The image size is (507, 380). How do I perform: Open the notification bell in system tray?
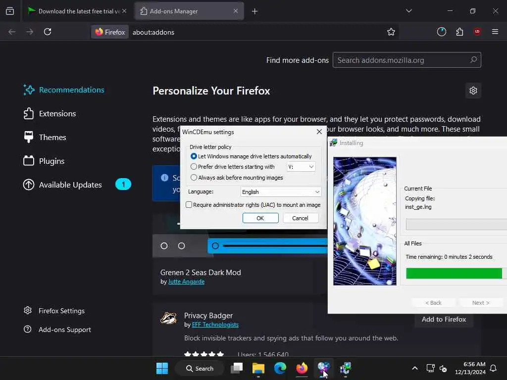pyautogui.click(x=493, y=368)
